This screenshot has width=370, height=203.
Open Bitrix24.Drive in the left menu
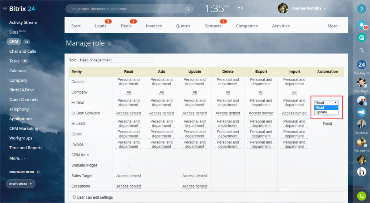point(22,90)
